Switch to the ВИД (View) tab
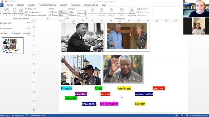The image size is (209, 117). (104, 5)
